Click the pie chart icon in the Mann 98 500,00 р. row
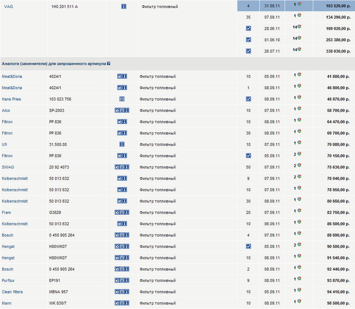Screen dimensions: 355x309 coord(299,301)
